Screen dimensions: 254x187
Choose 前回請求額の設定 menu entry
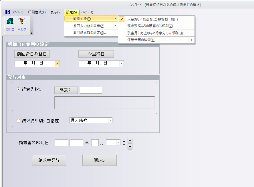90,33
